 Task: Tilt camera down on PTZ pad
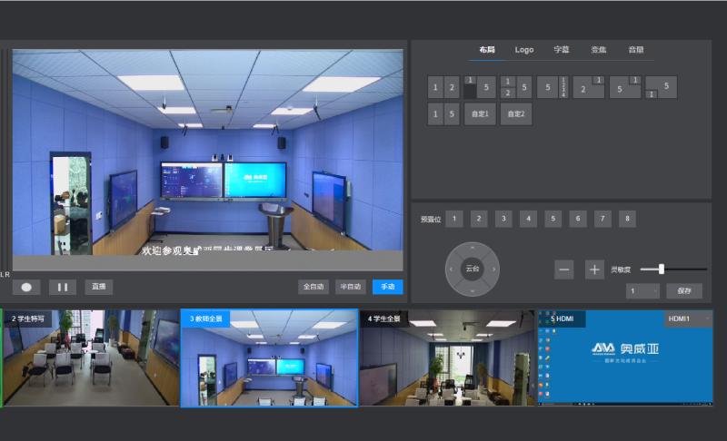(x=473, y=290)
